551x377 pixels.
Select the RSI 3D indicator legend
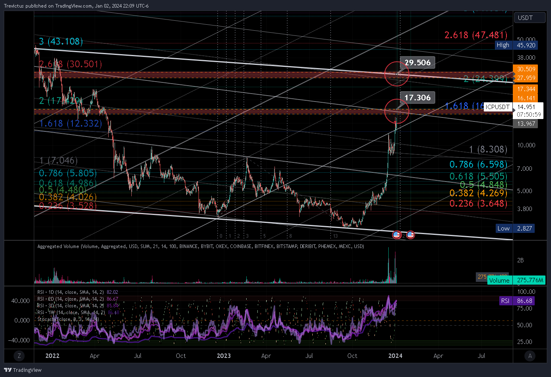(x=78, y=306)
